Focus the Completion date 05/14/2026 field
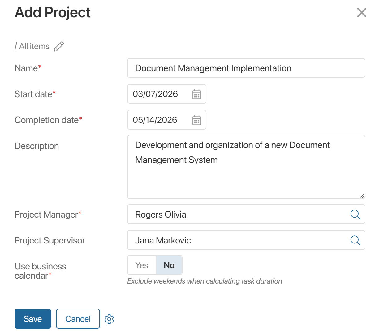Viewport: 379px width, 332px height. point(158,120)
